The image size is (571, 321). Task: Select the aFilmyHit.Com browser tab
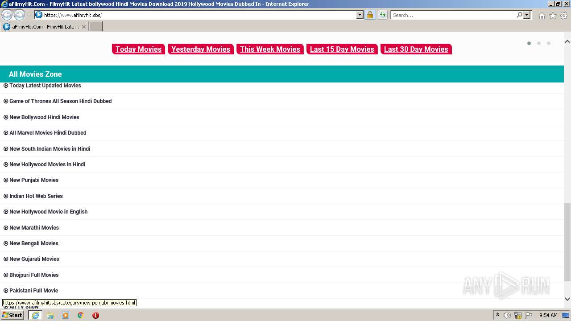45,27
